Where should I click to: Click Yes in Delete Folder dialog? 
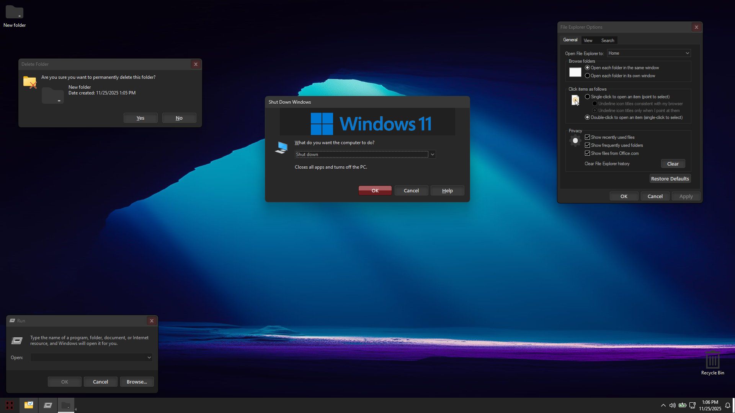coord(140,118)
